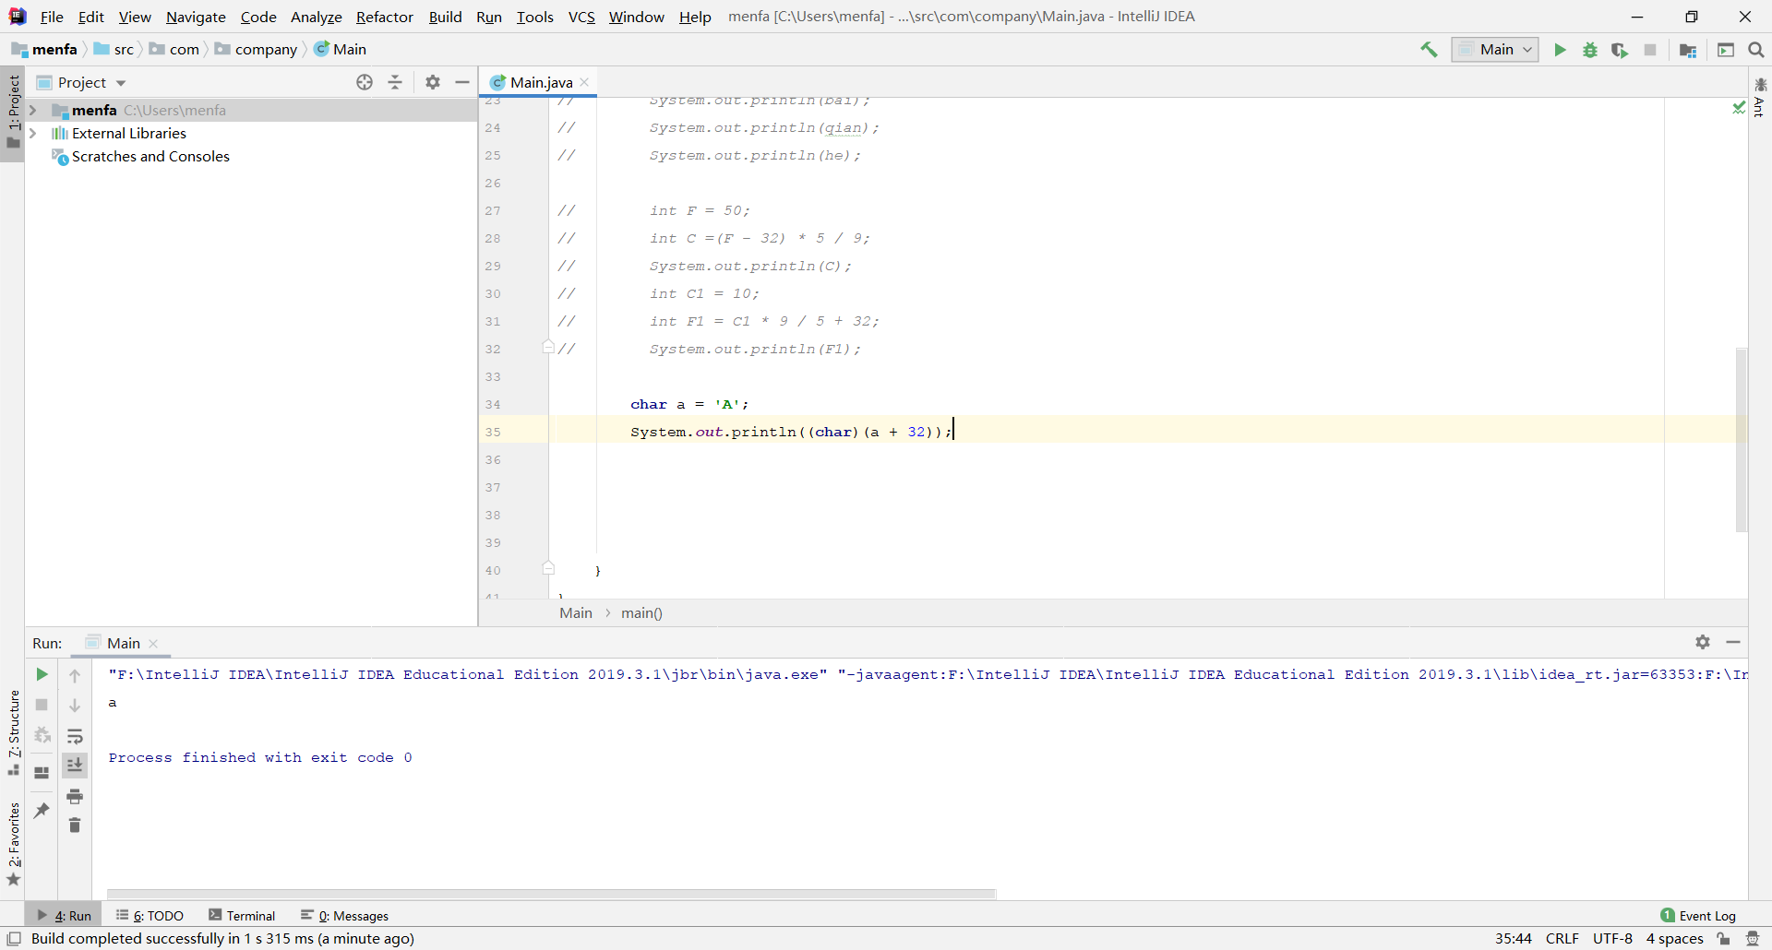1772x950 pixels.
Task: Toggle the Structure side tab
Action: tap(13, 732)
